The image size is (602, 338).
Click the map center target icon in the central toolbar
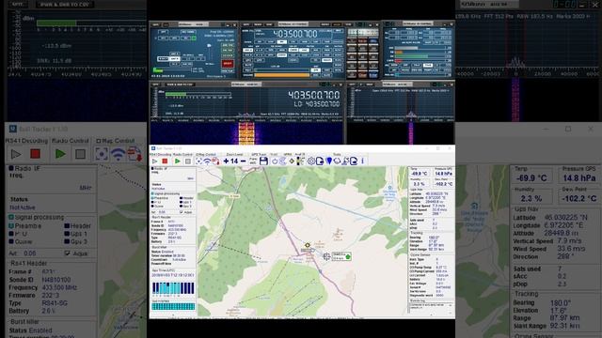pos(198,161)
